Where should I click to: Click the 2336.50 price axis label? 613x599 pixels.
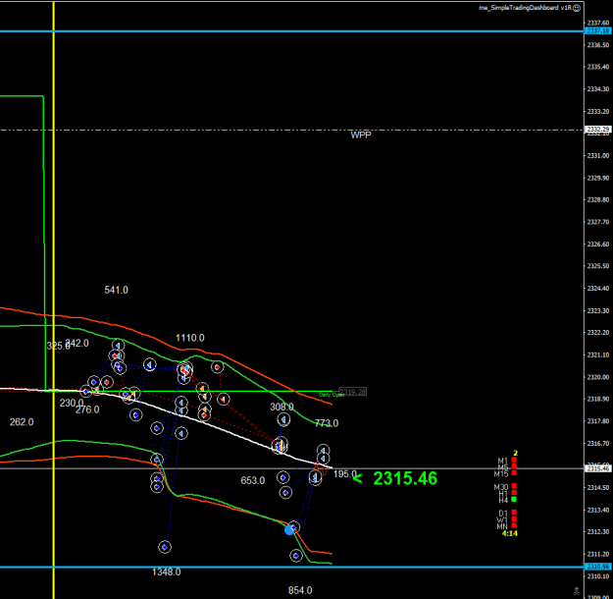598,45
